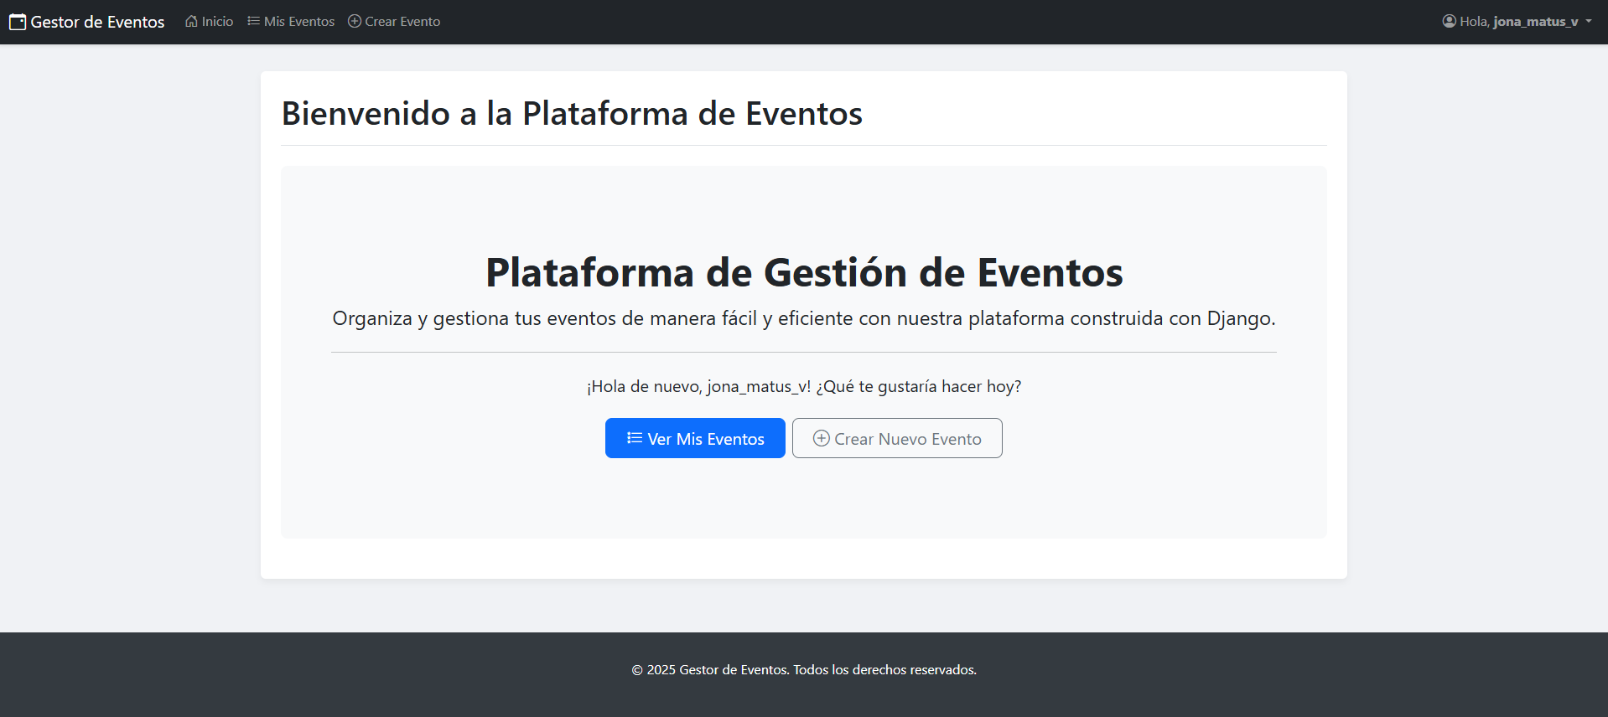Click the Crear Nuevo Evento button

click(897, 438)
